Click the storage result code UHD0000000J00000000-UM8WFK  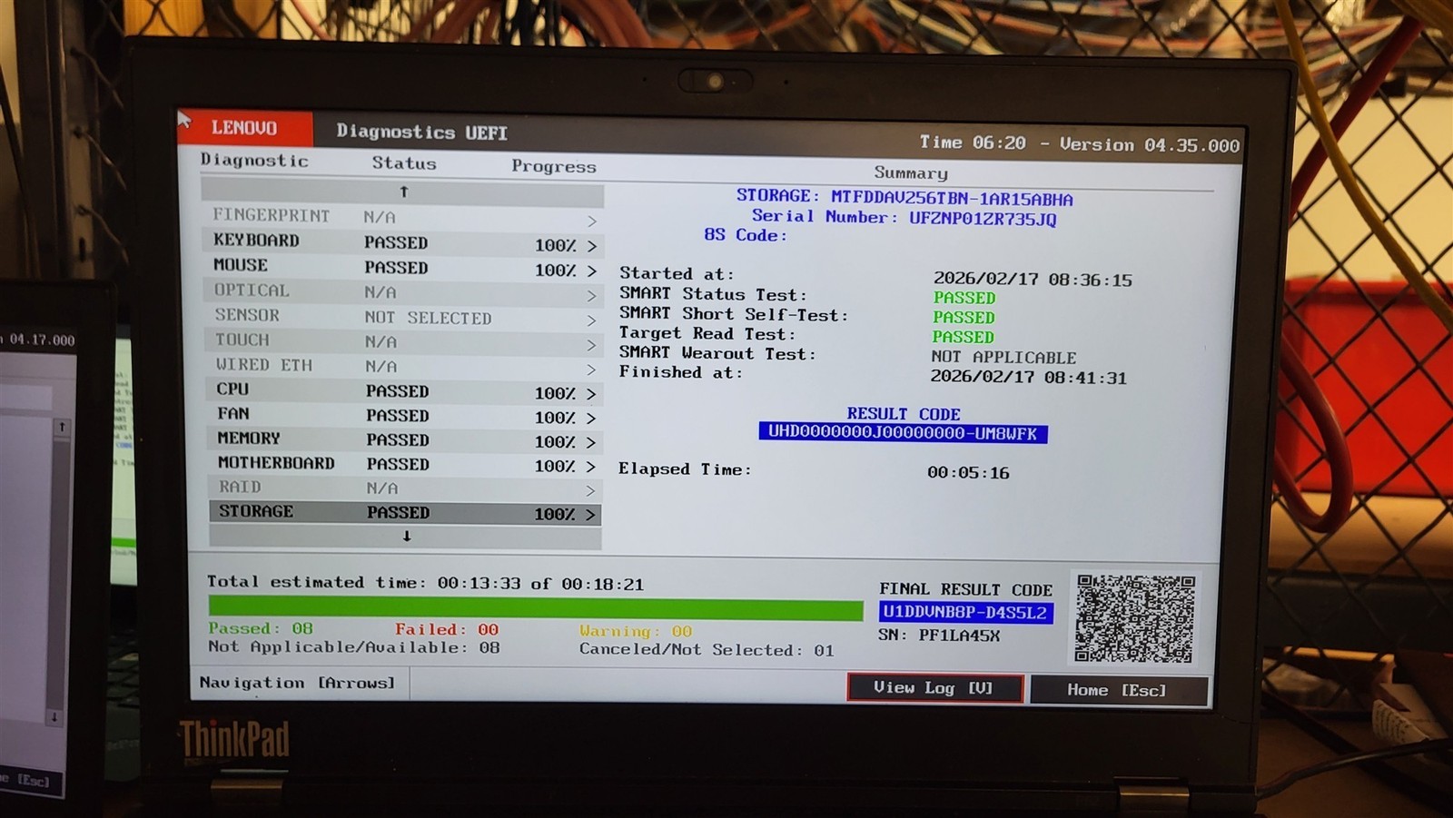[903, 433]
